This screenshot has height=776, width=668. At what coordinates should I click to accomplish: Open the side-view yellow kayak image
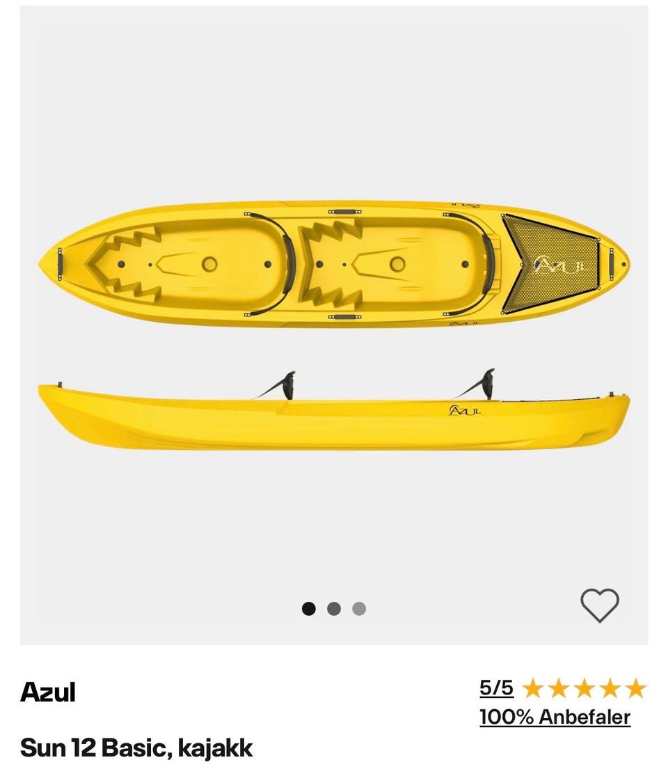pos(334,410)
